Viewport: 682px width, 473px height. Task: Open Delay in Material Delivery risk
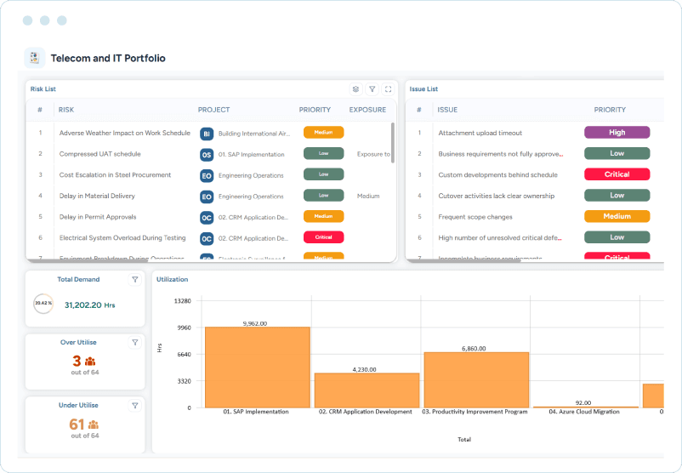coord(97,196)
